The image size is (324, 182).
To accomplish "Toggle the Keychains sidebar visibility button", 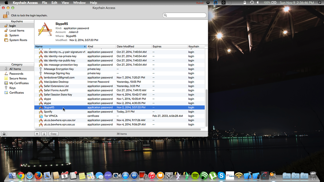I will 4,134.
